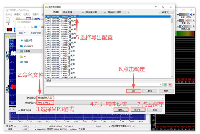The height and width of the screenshot is (134, 200).
Task: Click the blue speaker volume icon
Action: point(191,14)
